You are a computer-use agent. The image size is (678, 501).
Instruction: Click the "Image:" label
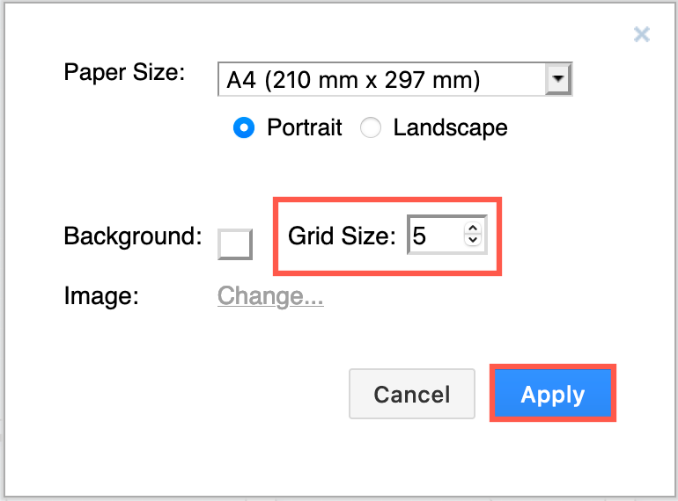(x=102, y=296)
